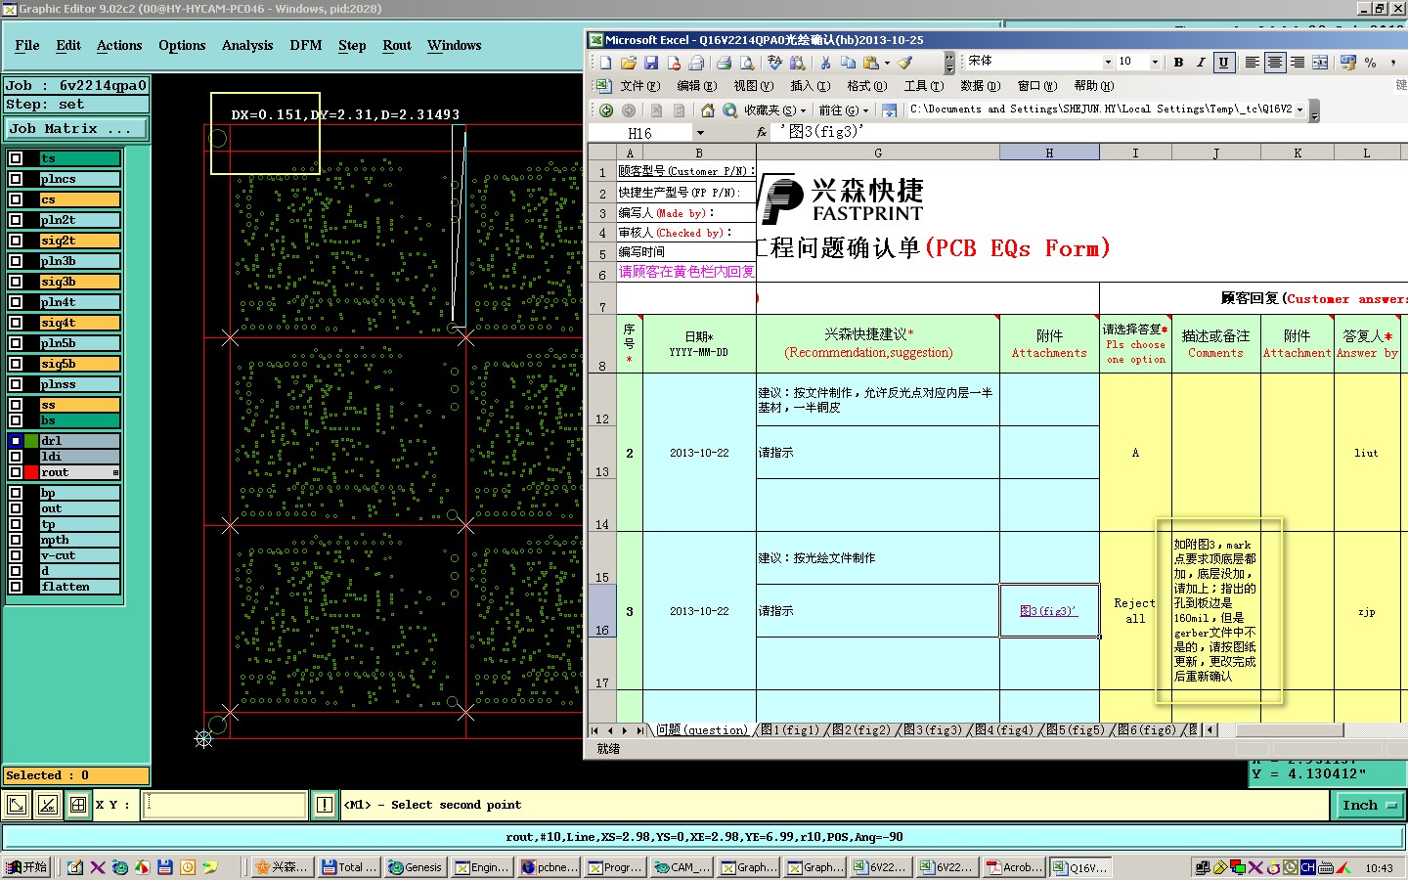Align cell text right in Excel
This screenshot has height=880, width=1408.
pos(1297,62)
